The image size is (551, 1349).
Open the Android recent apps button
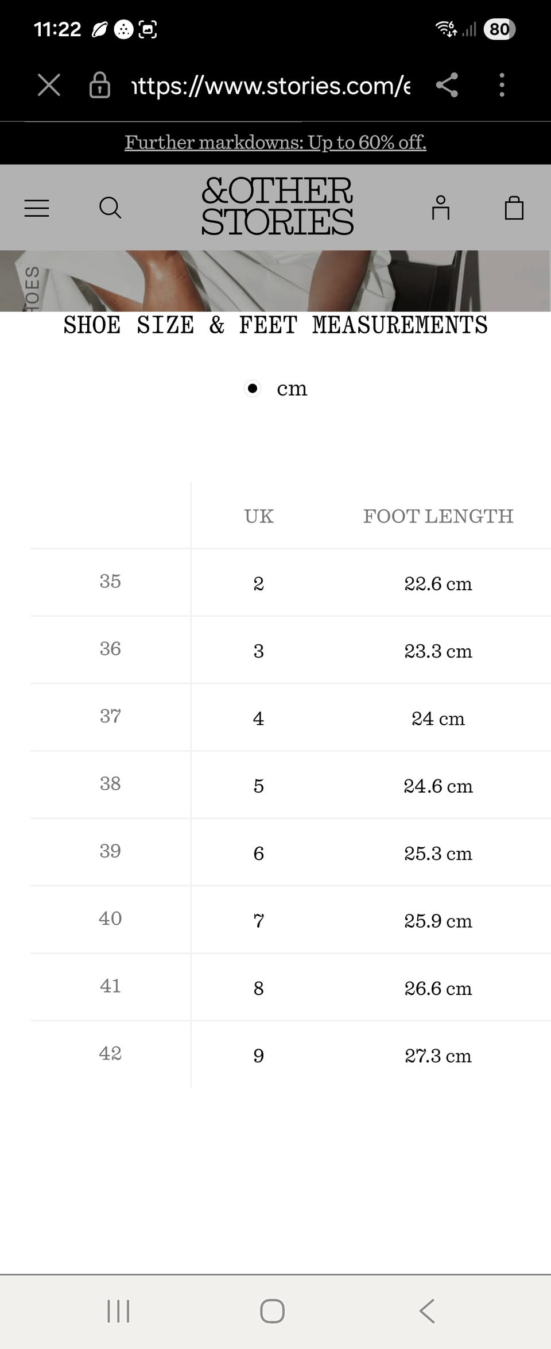tap(118, 1311)
